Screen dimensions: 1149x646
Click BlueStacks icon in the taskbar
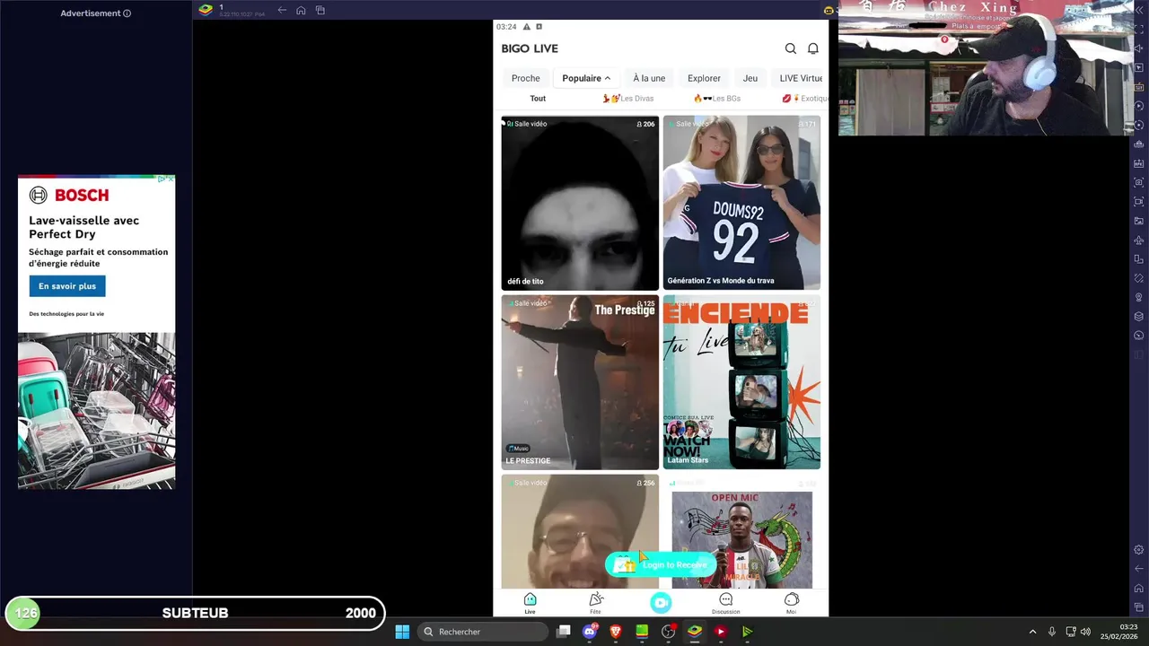tap(694, 632)
